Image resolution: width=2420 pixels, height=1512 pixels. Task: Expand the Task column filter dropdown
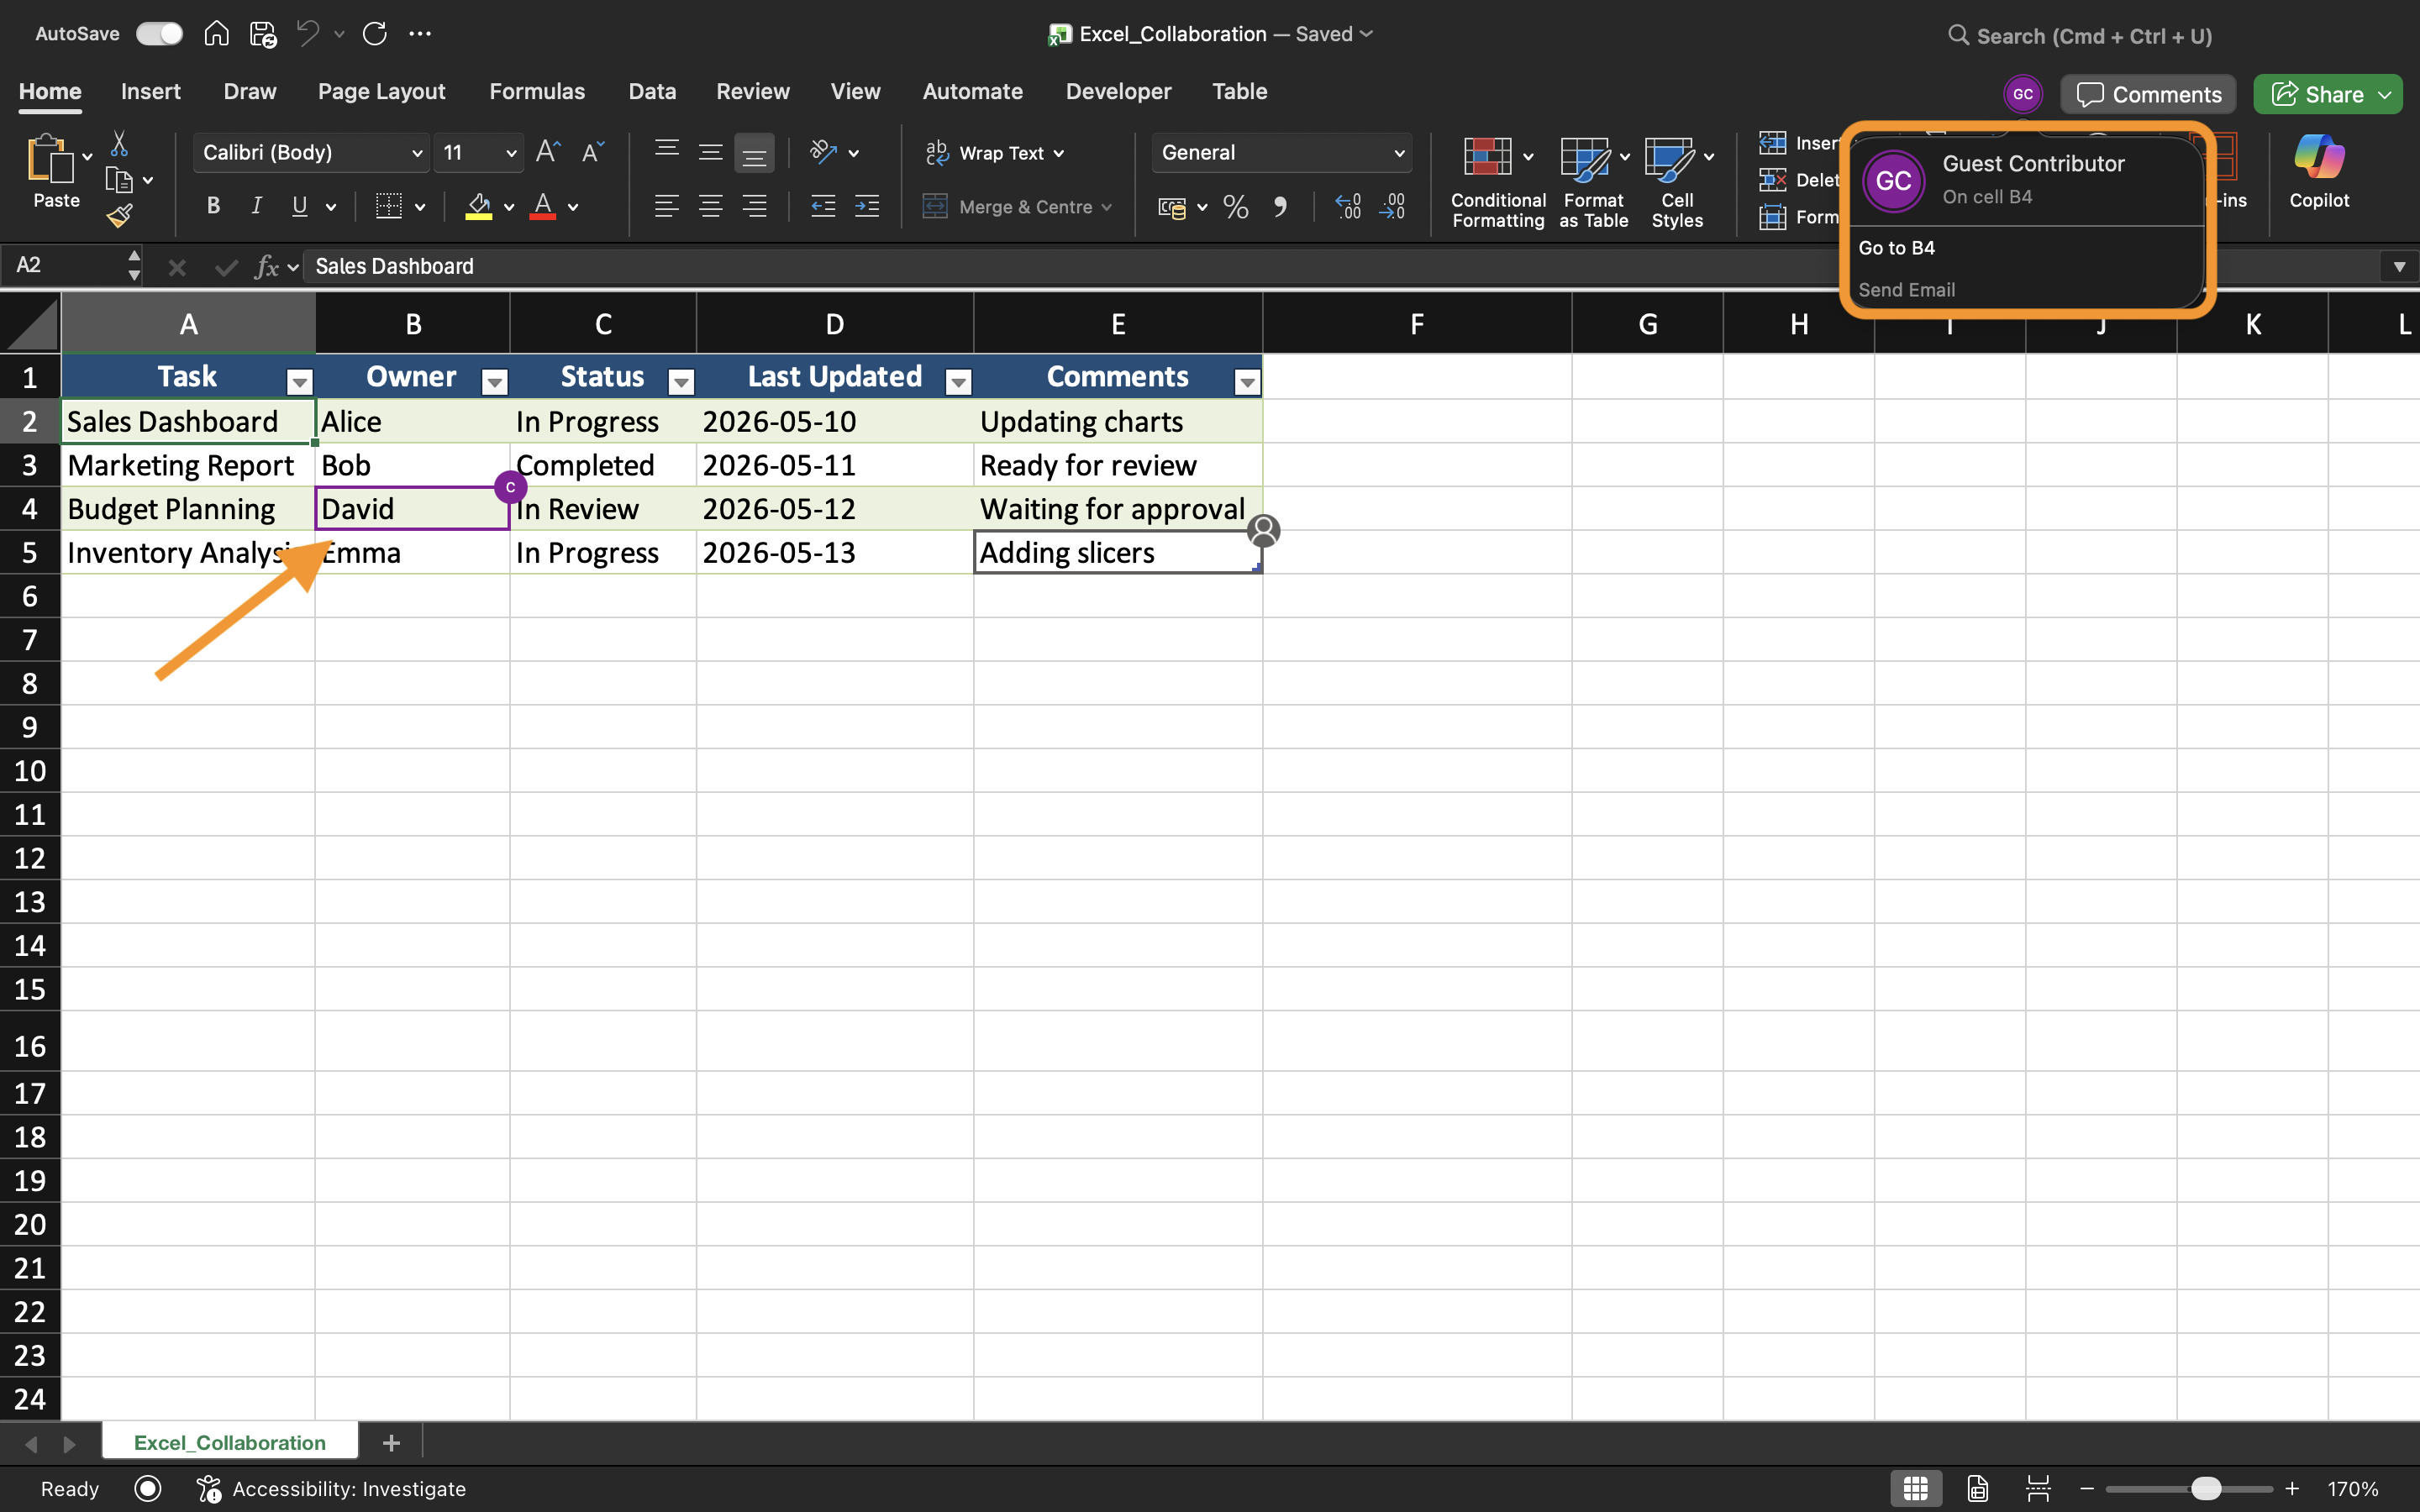click(299, 381)
